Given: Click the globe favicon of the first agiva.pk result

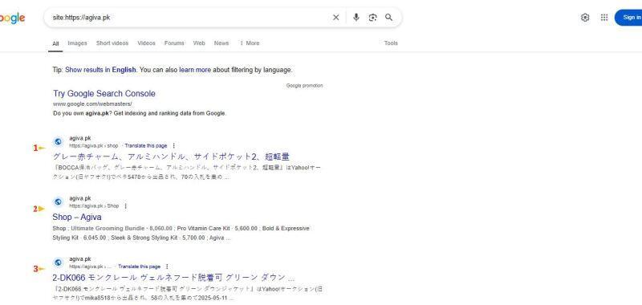Looking at the screenshot, I should coord(58,141).
